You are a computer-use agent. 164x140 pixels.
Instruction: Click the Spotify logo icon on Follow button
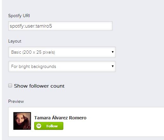[39, 126]
